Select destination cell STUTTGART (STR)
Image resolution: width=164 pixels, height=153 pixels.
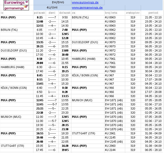coord(84,133)
